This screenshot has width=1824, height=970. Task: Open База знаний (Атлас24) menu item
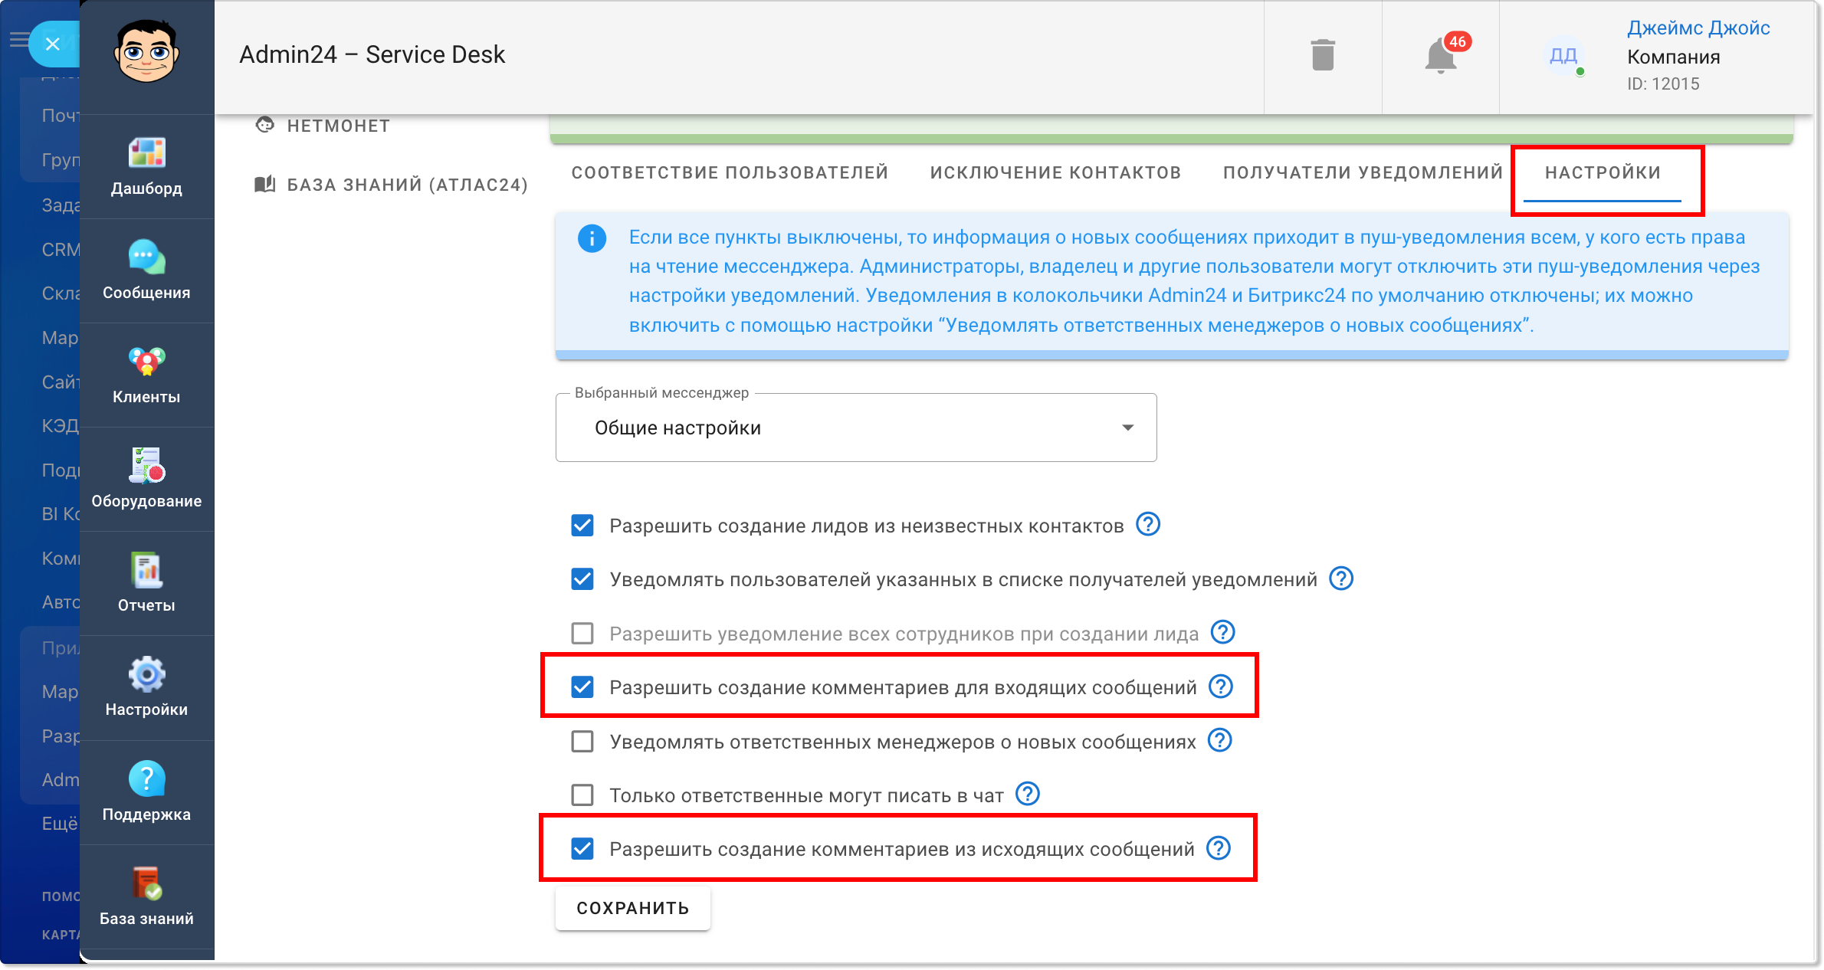coord(392,185)
